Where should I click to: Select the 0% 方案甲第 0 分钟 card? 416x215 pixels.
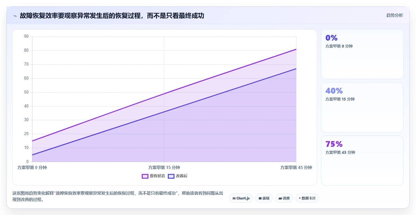tap(362, 54)
